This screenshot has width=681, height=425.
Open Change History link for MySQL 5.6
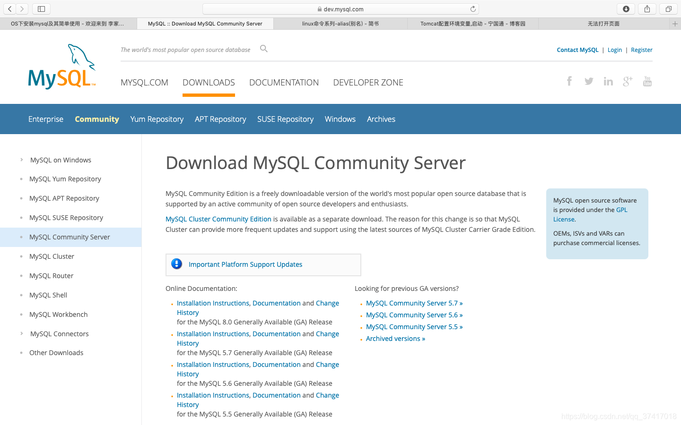[327, 365]
